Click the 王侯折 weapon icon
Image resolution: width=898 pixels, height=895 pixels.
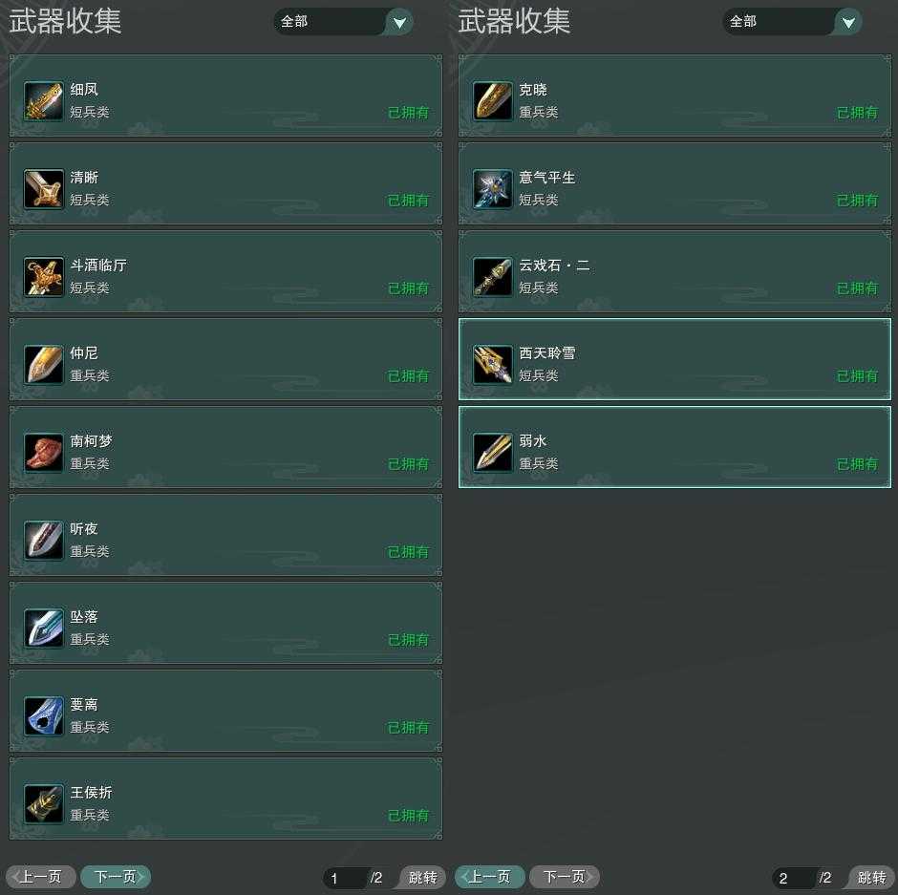pyautogui.click(x=44, y=803)
